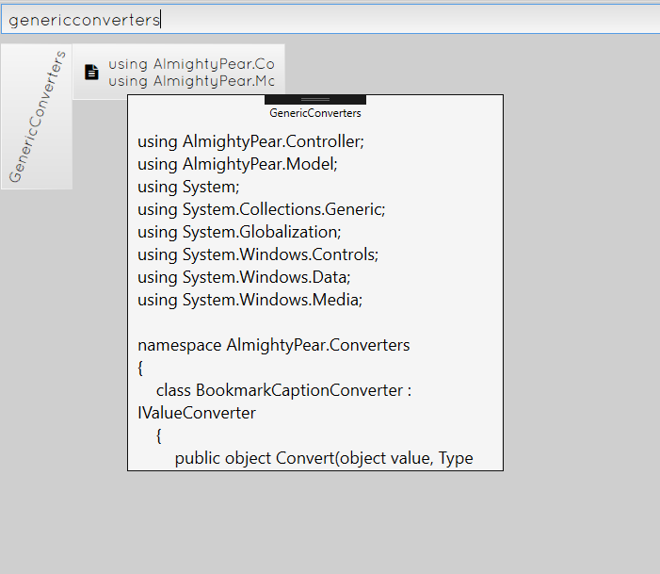Click the opening brace below namespace
This screenshot has height=574, width=660.
140,368
